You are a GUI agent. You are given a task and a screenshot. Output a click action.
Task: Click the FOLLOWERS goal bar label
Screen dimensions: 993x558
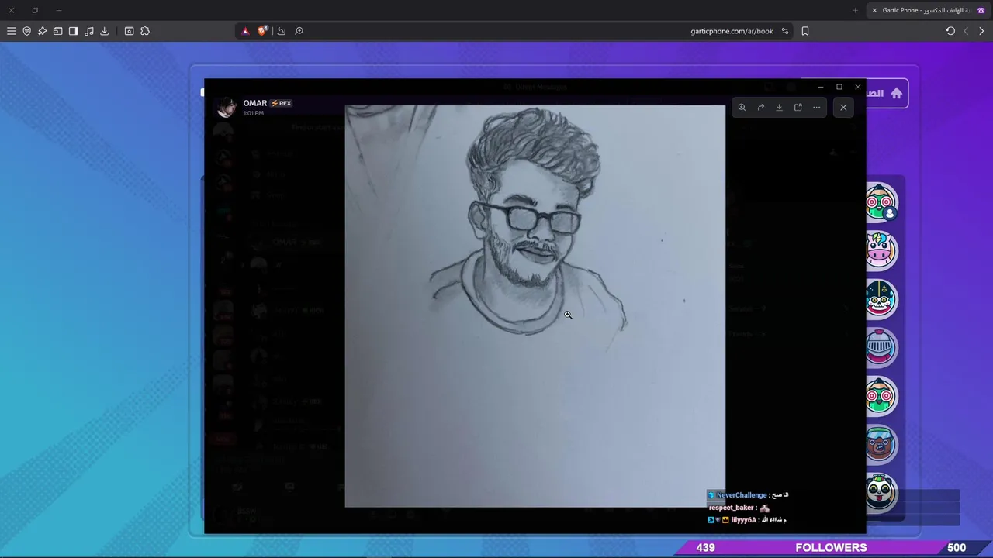click(x=831, y=547)
